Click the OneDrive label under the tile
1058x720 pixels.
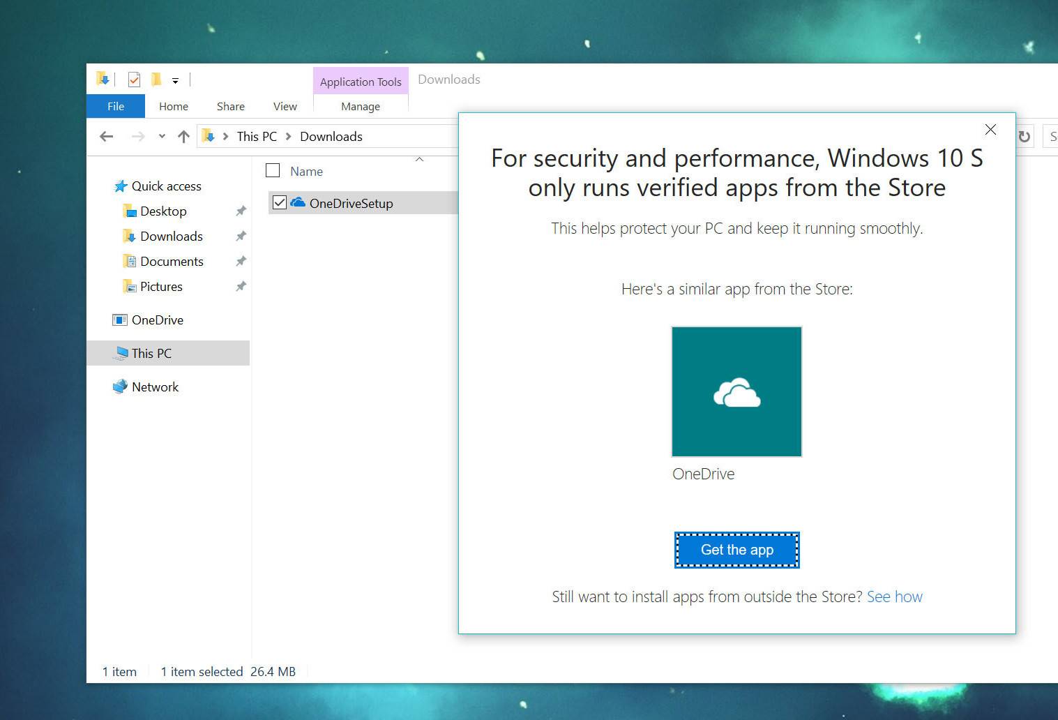pos(703,474)
